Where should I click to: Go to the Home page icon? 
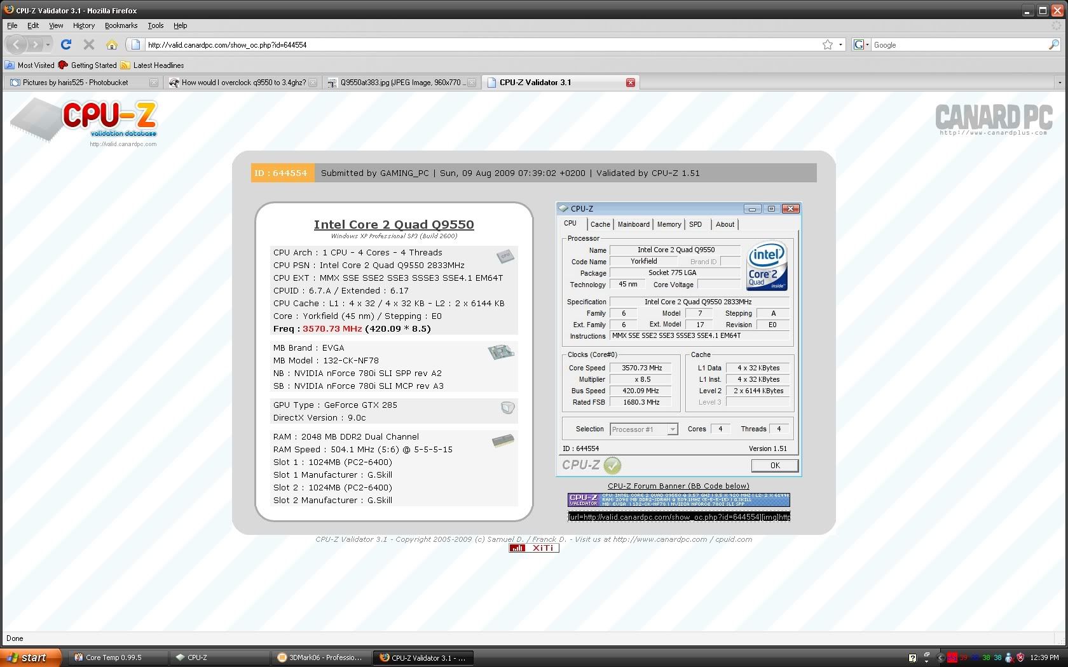pos(112,44)
